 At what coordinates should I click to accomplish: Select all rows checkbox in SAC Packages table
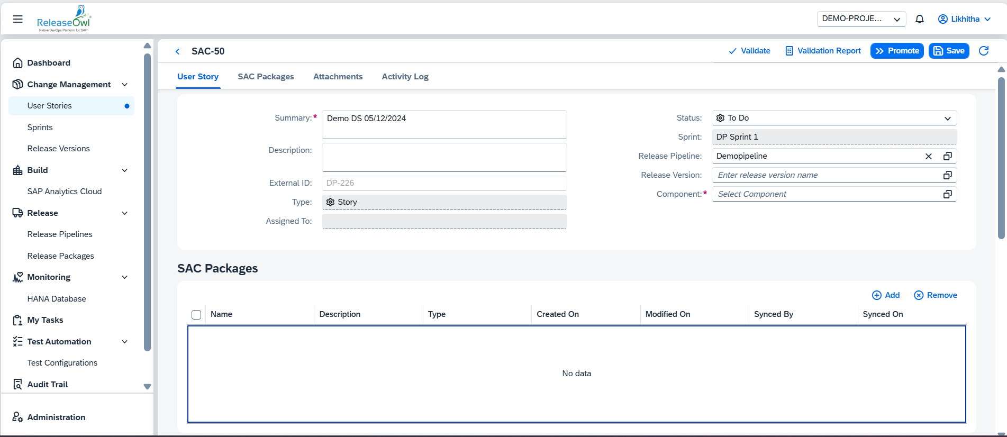pos(196,315)
